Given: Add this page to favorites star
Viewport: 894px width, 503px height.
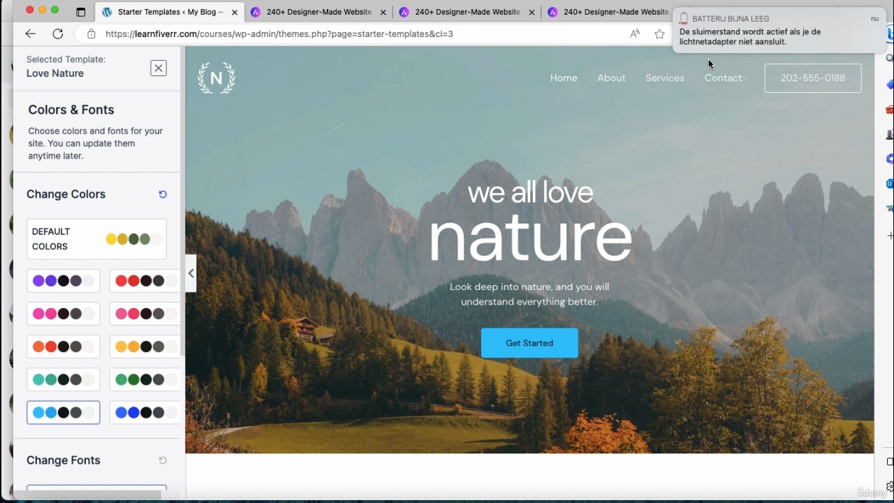Looking at the screenshot, I should (659, 34).
